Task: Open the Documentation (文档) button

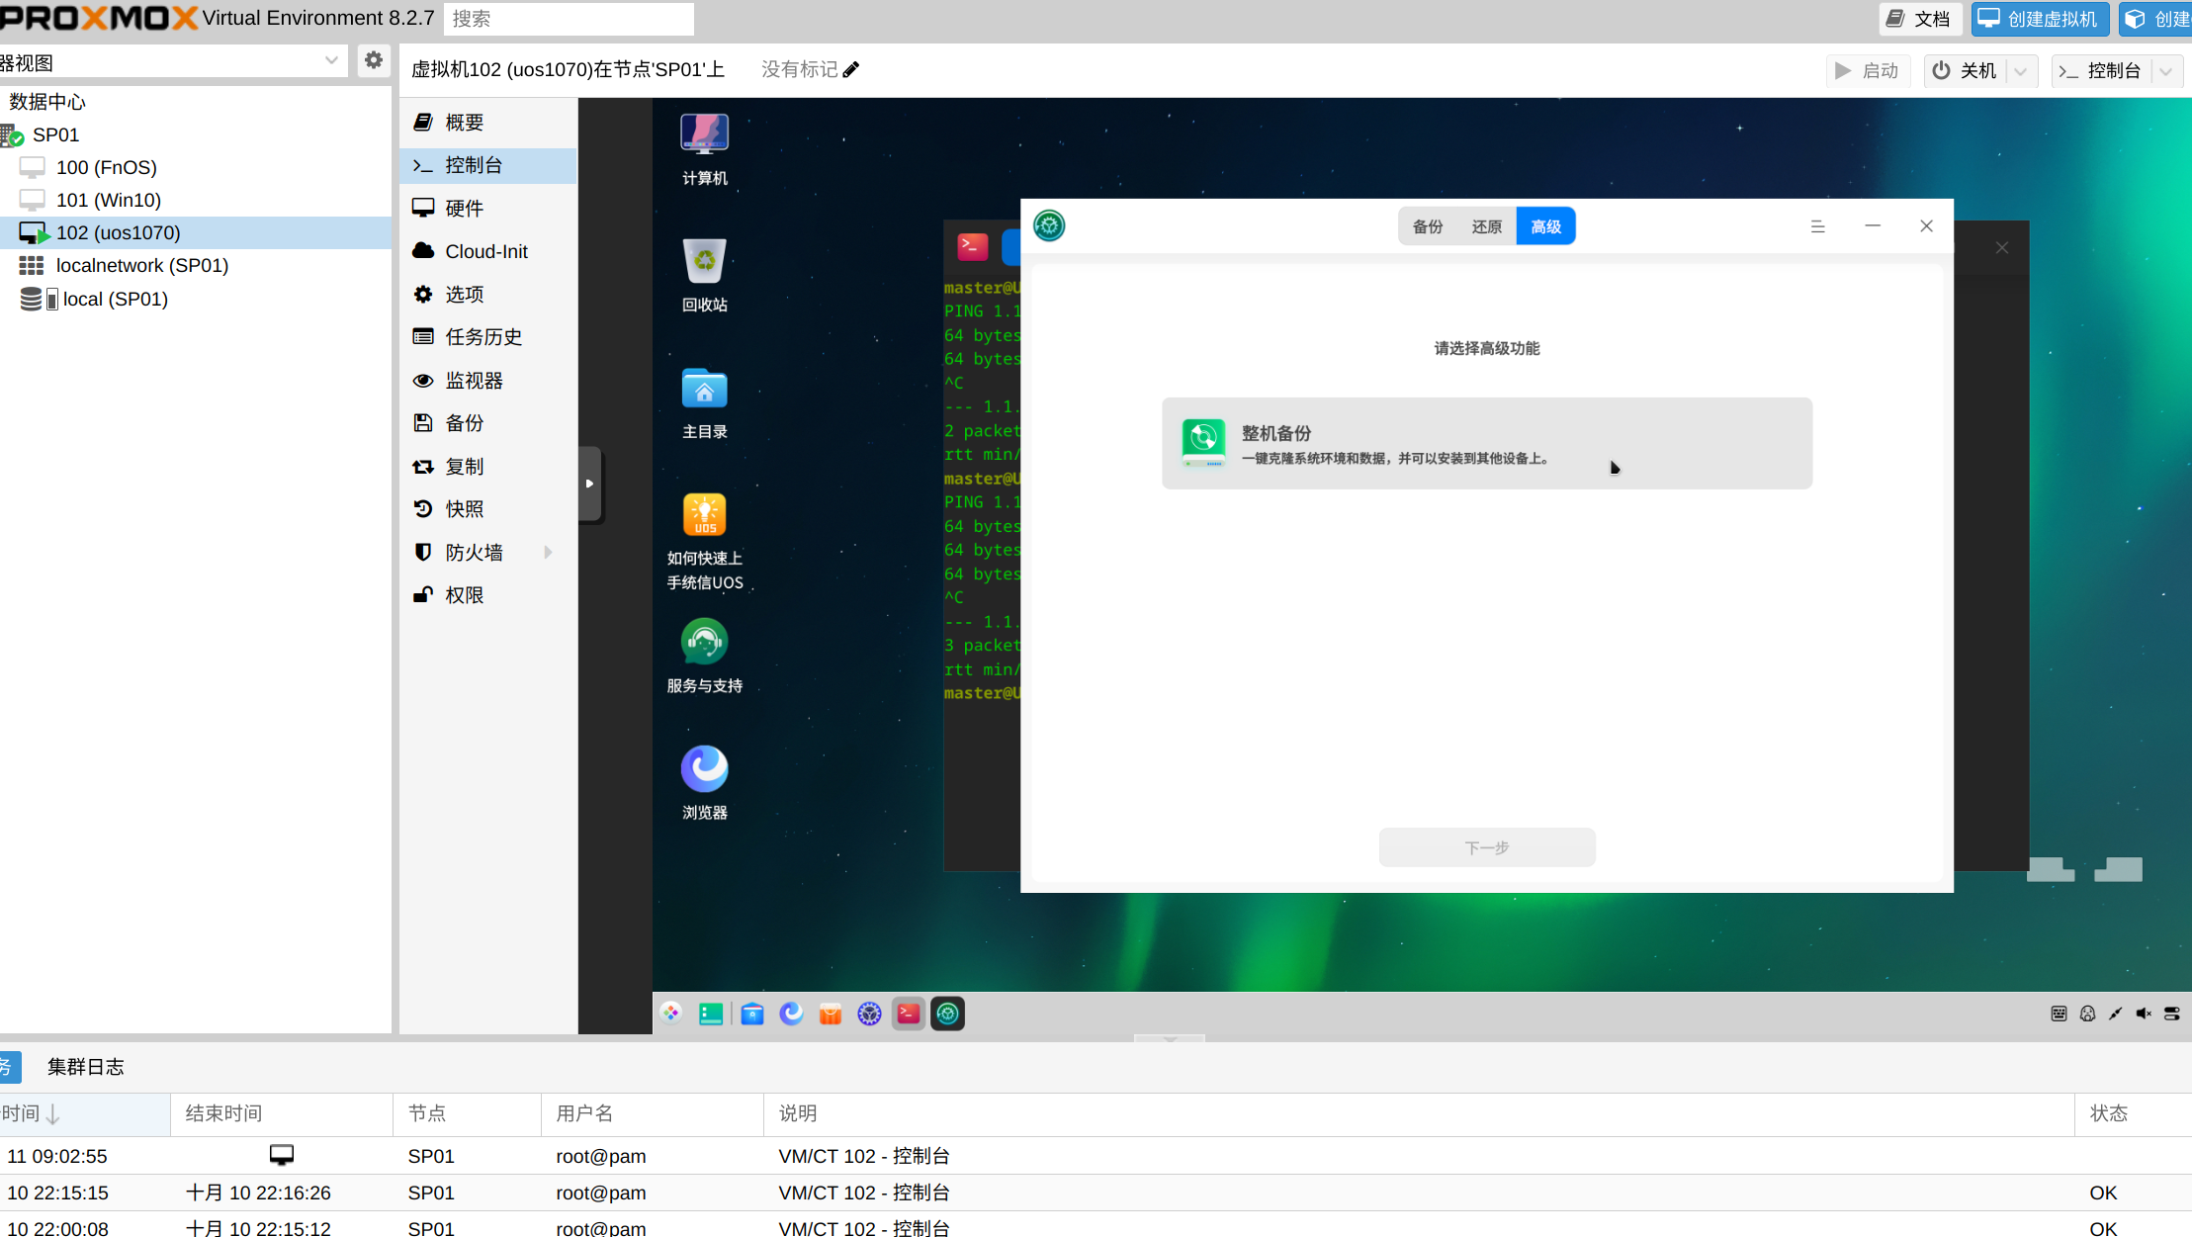Action: tap(1919, 19)
